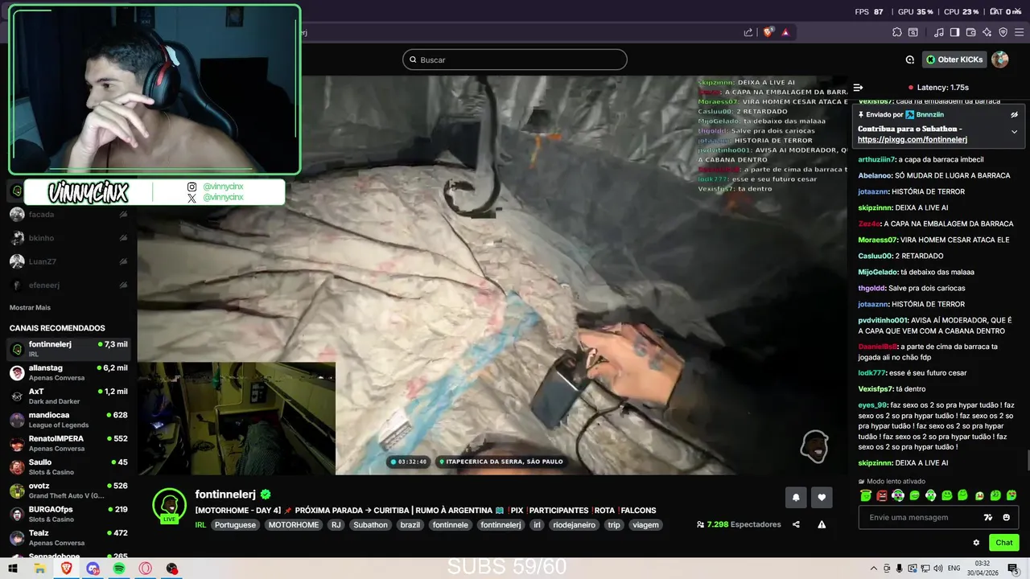This screenshot has width=1030, height=579.
Task: Open the IRL category link
Action: point(200,525)
